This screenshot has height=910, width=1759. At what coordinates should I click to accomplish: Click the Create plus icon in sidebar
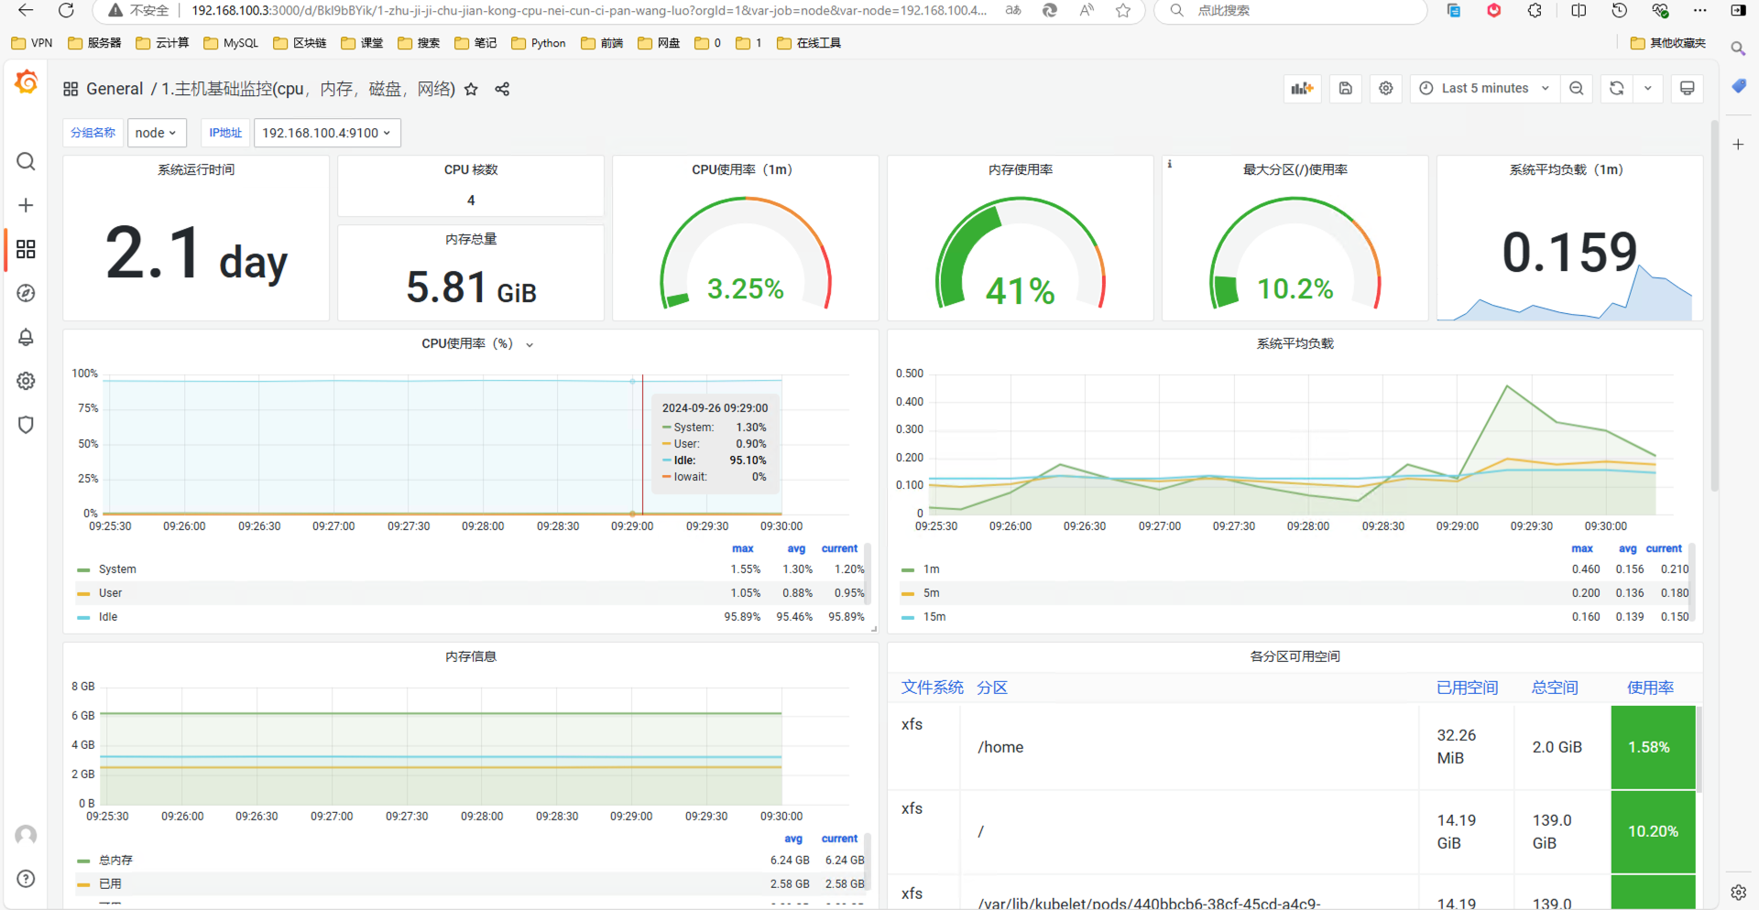pos(26,205)
